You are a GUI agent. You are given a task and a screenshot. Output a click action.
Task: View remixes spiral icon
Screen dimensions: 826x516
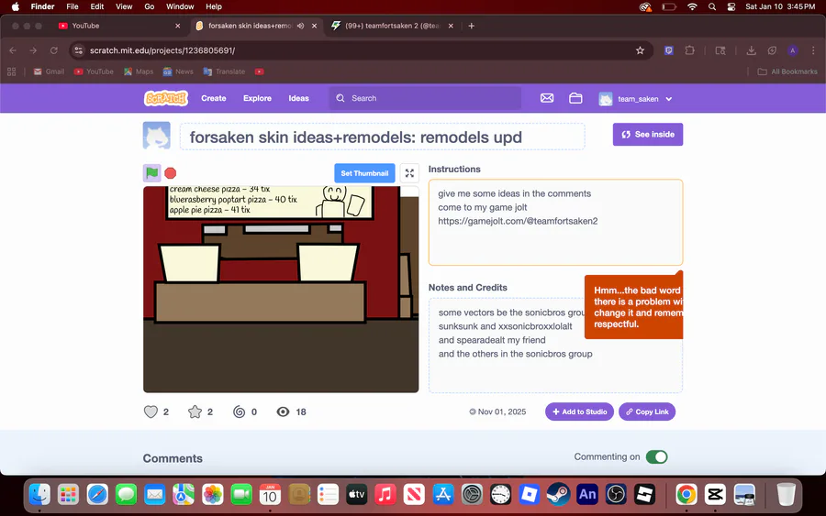pyautogui.click(x=240, y=412)
